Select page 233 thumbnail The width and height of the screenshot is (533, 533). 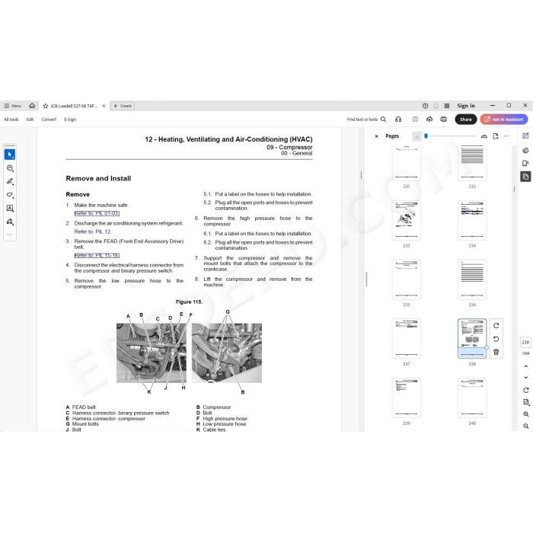406,220
